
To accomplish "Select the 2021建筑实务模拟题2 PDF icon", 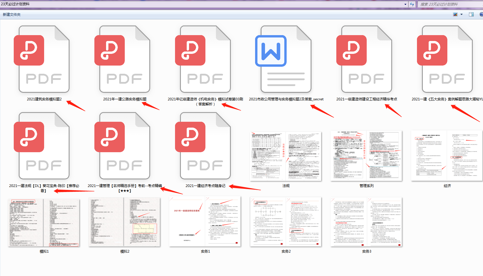I will [41, 59].
